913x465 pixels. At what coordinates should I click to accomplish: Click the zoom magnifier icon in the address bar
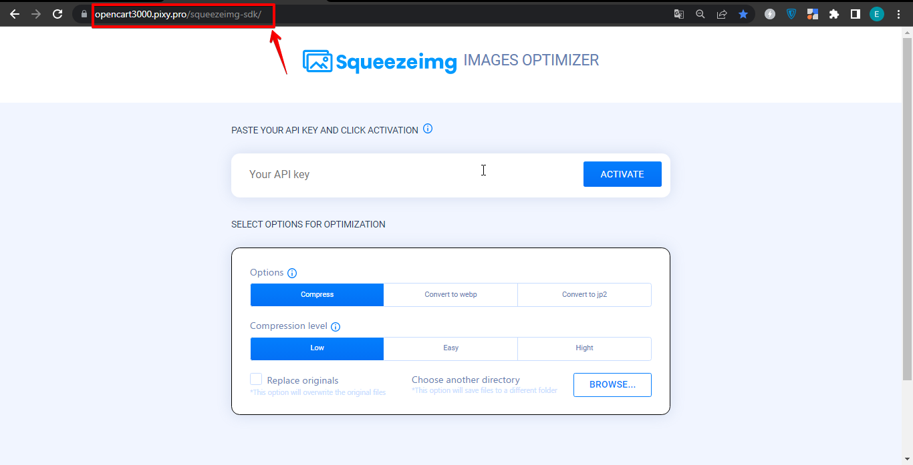(x=700, y=14)
